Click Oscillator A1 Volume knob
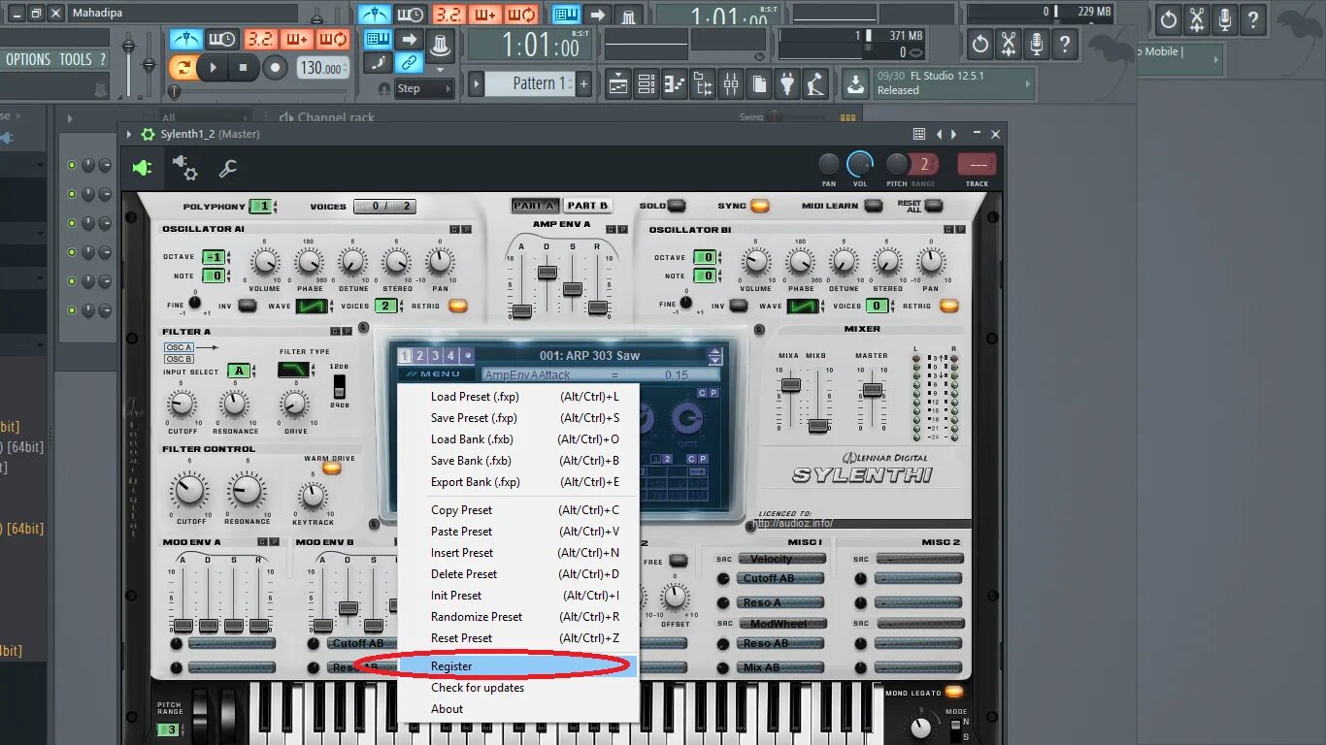 click(x=265, y=262)
